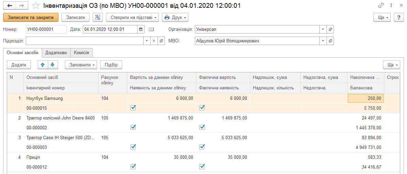Go back with the left arrow
407x174 pixels.
tap(10, 5)
